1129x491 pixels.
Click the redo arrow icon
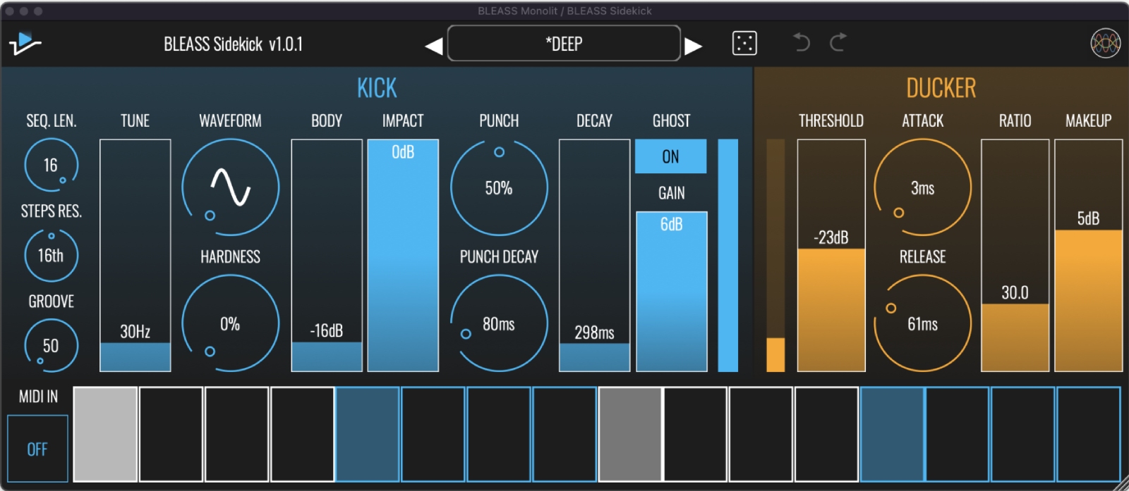(838, 43)
